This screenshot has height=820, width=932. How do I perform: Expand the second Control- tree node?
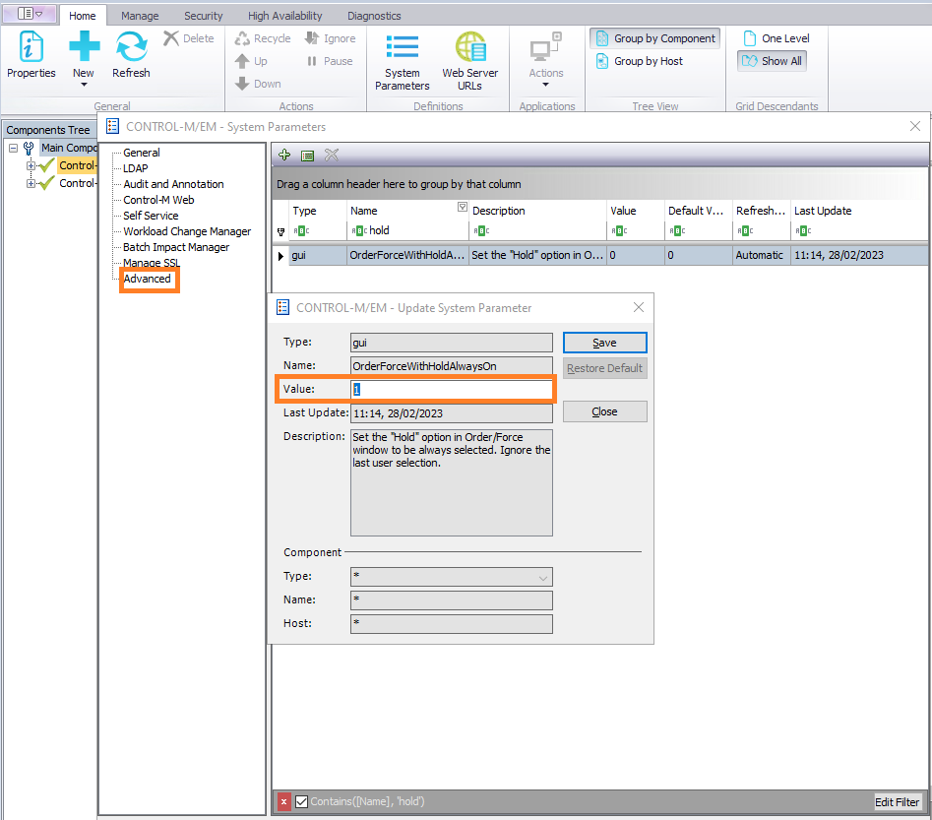tap(31, 184)
